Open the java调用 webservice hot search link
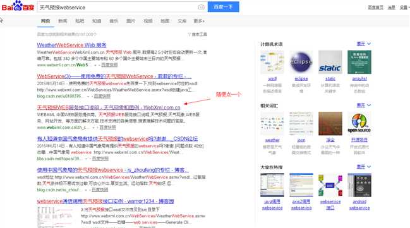 272,205
